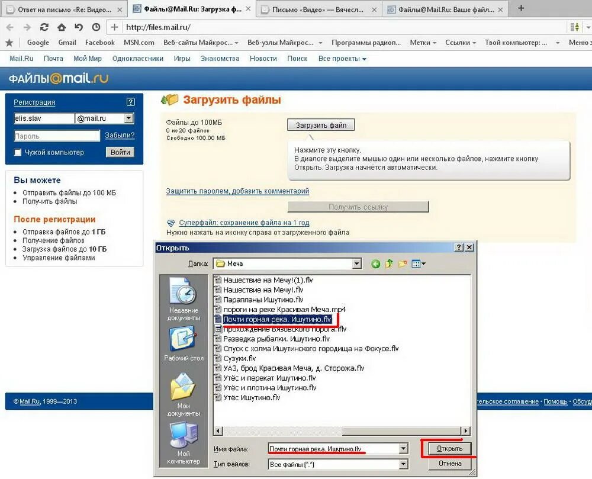Open the Новости menu item
The height and width of the screenshot is (479, 592).
point(263,59)
